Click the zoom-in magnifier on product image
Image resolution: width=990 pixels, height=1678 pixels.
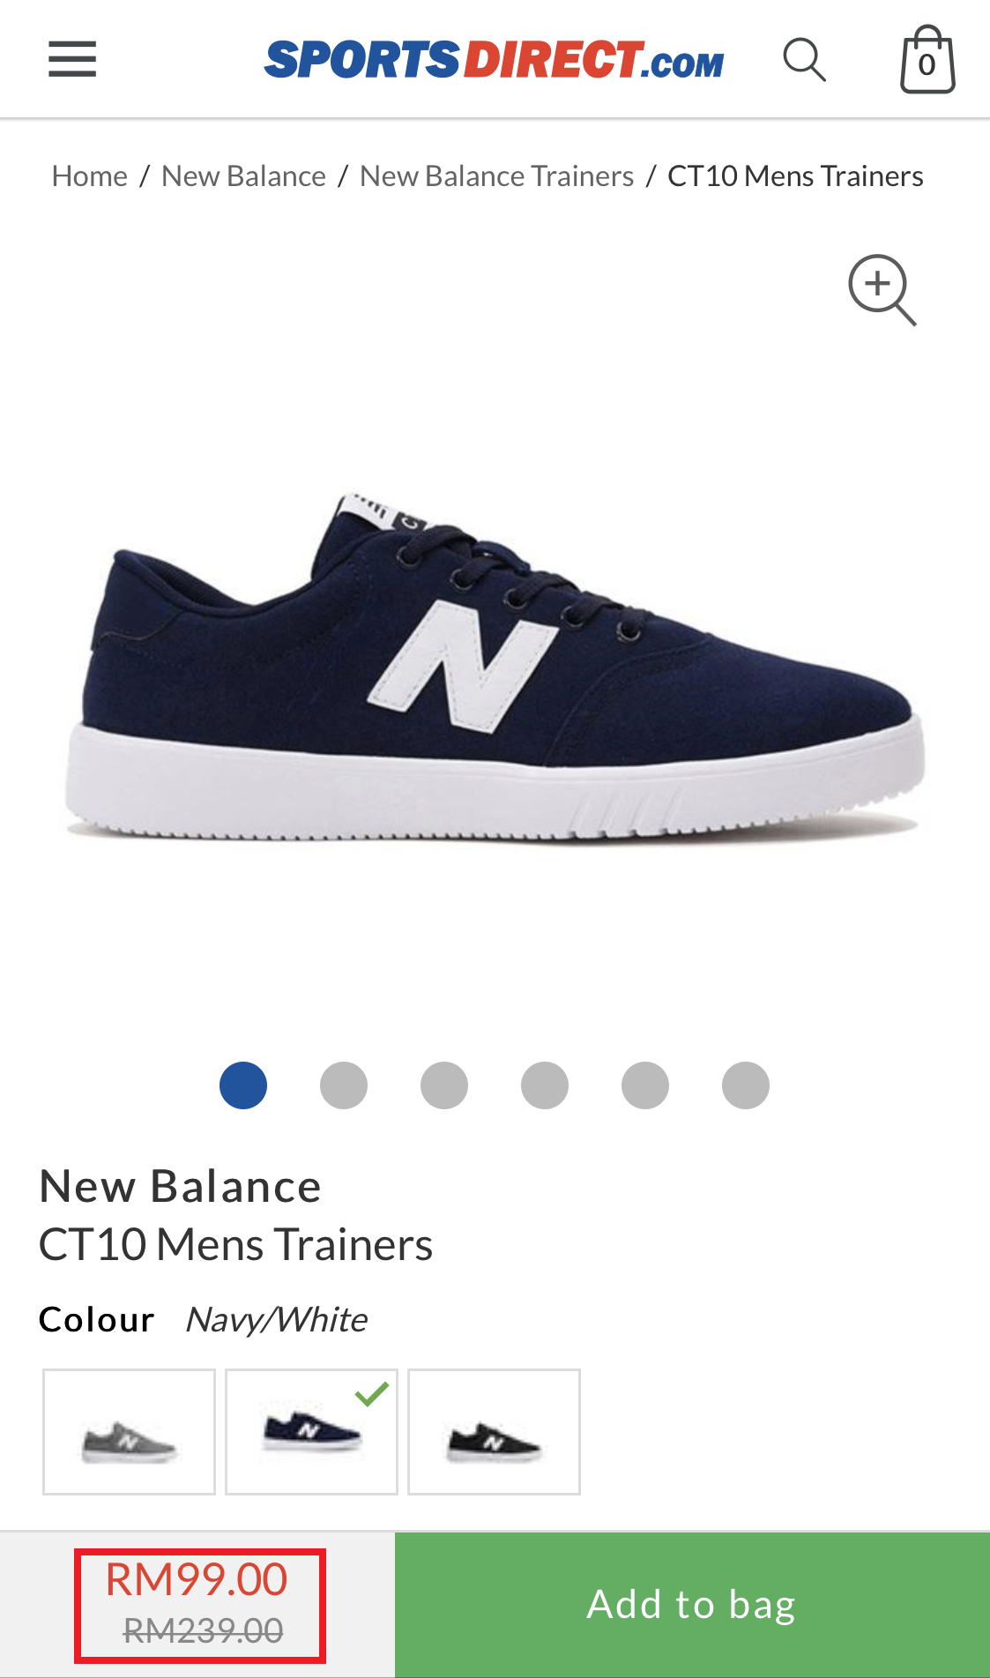[882, 290]
